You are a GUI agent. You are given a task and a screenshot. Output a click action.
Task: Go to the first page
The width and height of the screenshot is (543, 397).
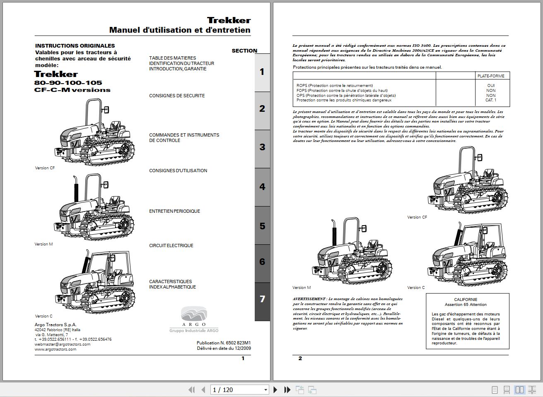[191, 390]
